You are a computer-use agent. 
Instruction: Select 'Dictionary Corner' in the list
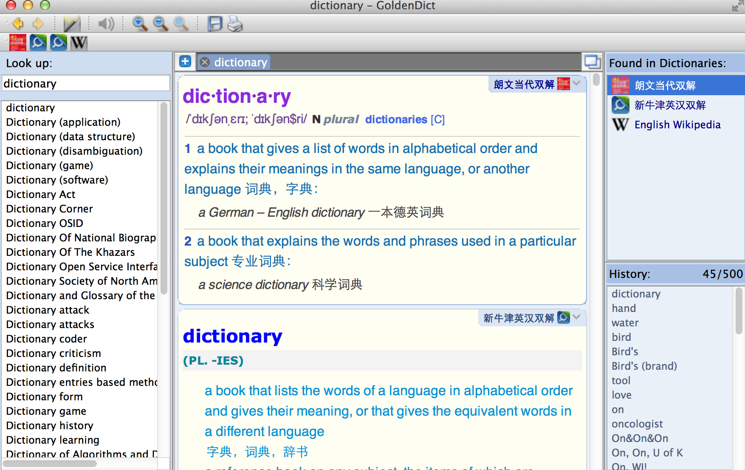coord(50,209)
